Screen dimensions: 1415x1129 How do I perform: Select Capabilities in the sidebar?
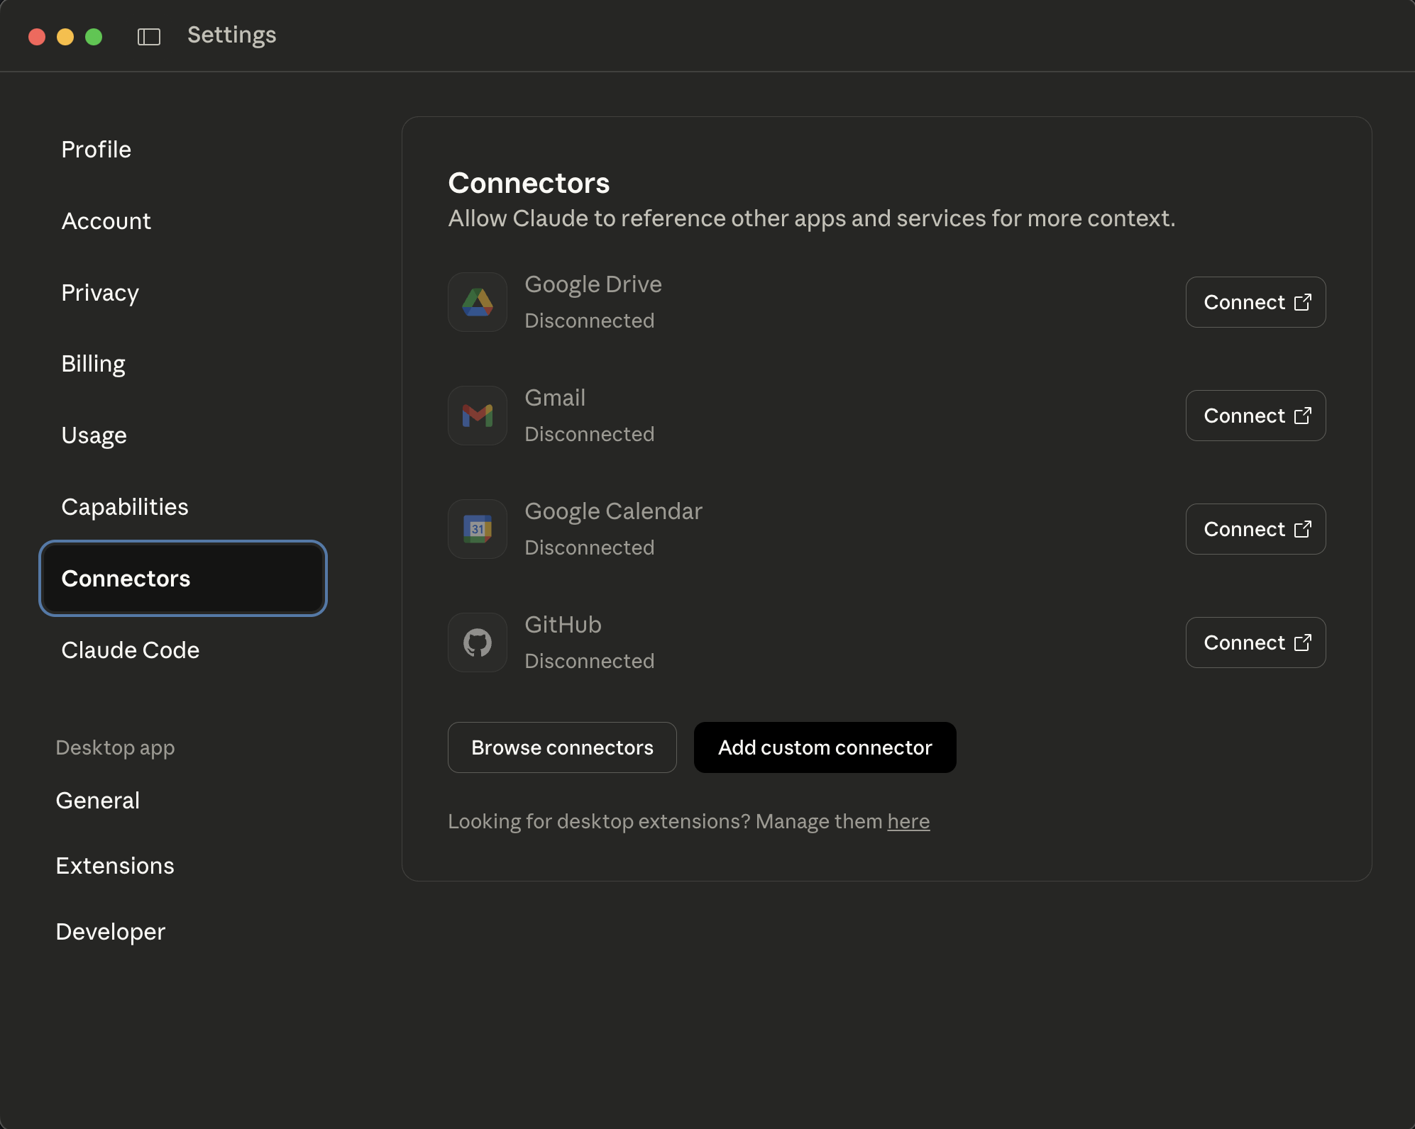click(x=125, y=507)
